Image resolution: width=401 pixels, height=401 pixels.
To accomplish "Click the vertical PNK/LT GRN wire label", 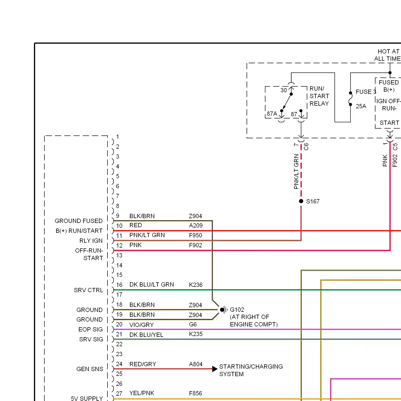I will [296, 172].
